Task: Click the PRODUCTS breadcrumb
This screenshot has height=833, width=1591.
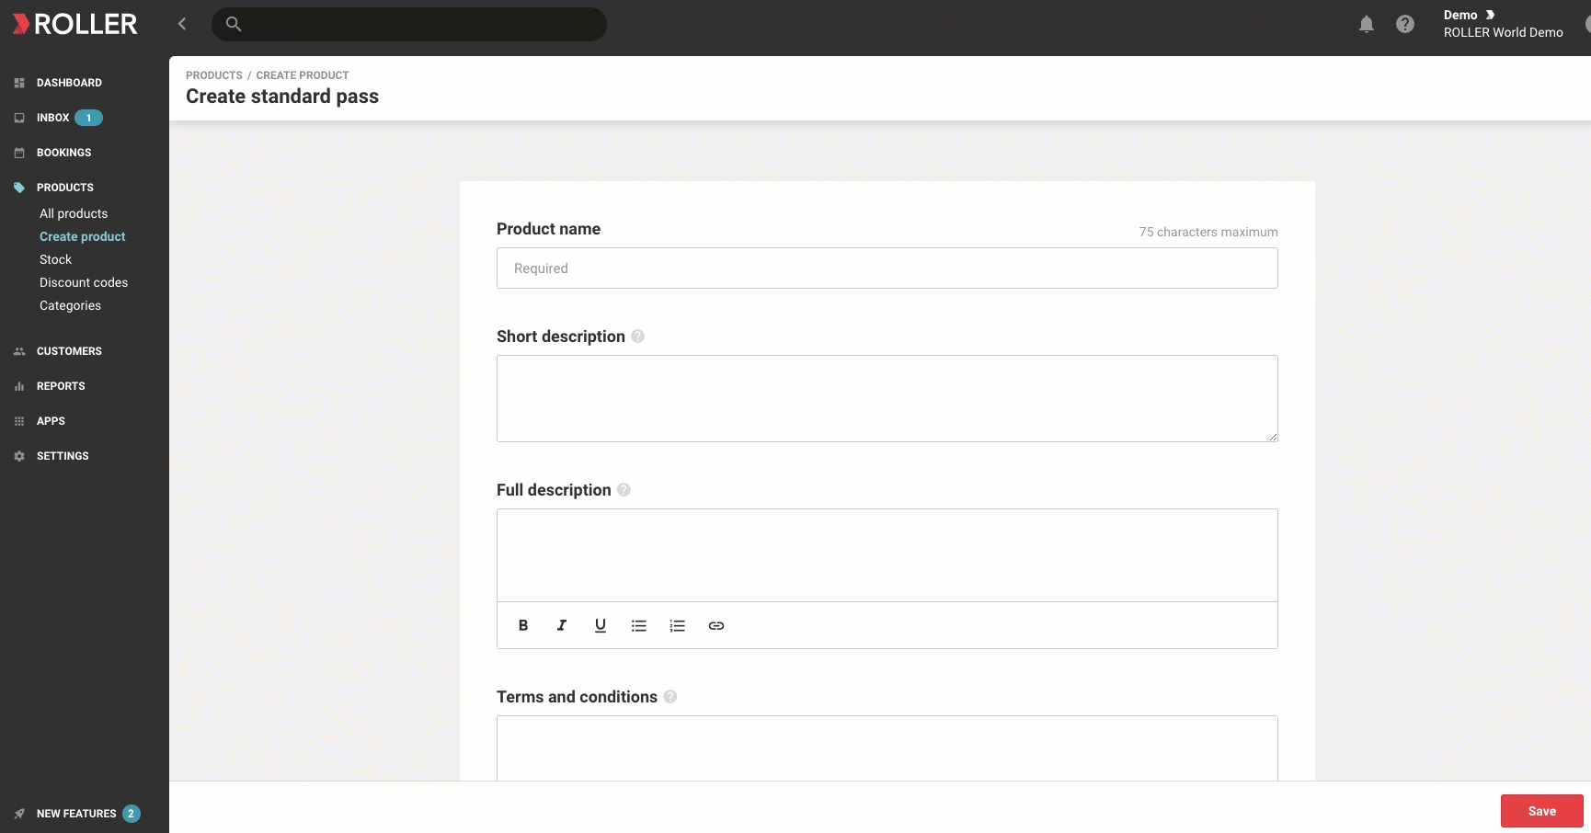Action: coord(214,75)
